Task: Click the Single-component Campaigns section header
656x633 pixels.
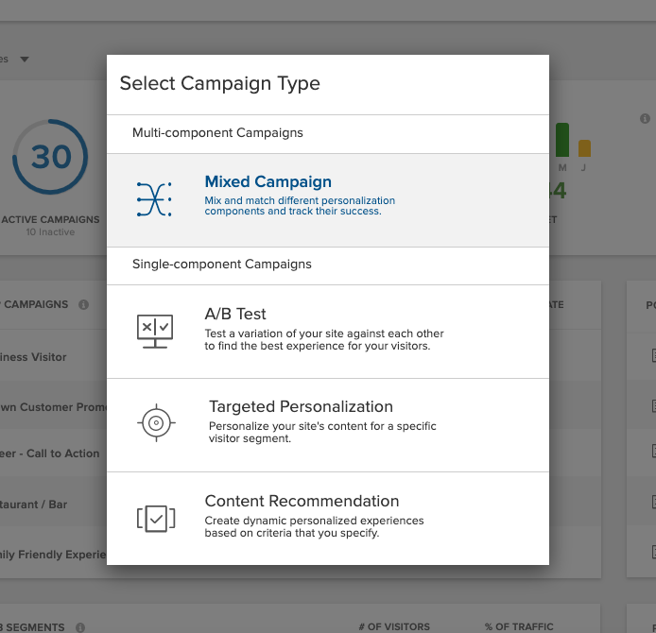Action: [x=222, y=264]
